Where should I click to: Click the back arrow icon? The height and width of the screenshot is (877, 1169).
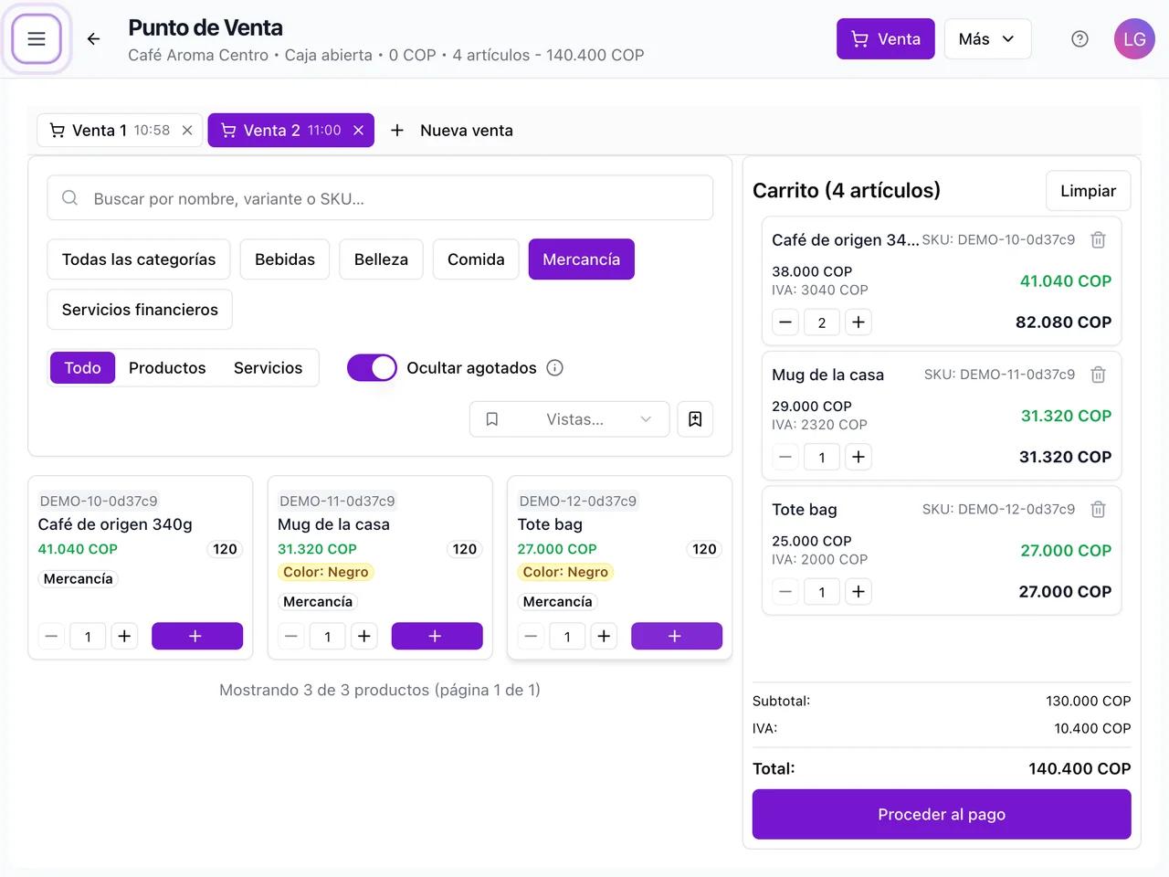click(x=93, y=39)
